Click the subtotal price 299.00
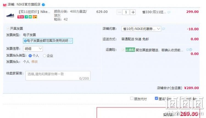The width and height of the screenshot is (206, 118). coord(193,12)
